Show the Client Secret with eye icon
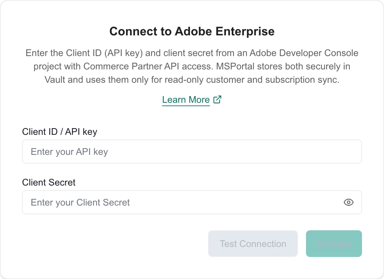The width and height of the screenshot is (384, 279). tap(348, 202)
